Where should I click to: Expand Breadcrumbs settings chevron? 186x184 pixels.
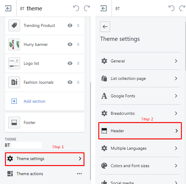coord(176,113)
